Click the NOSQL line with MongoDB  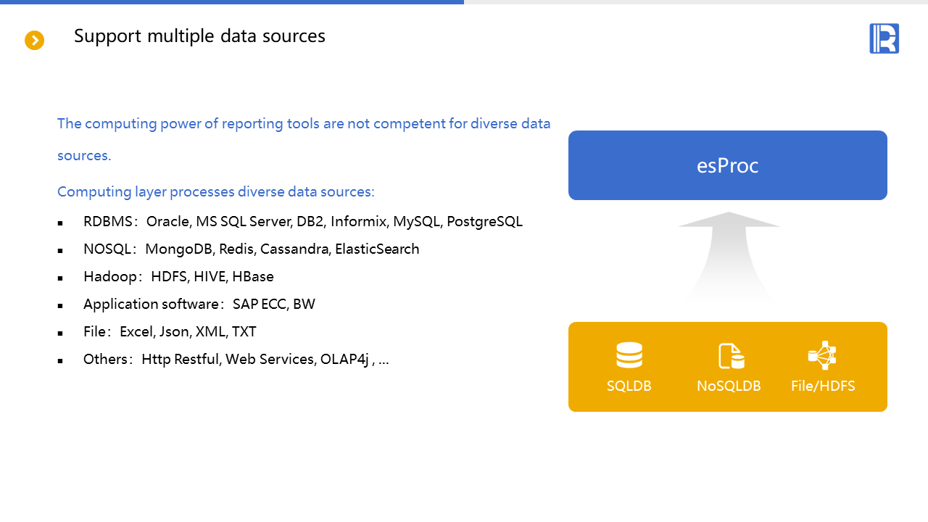click(251, 249)
